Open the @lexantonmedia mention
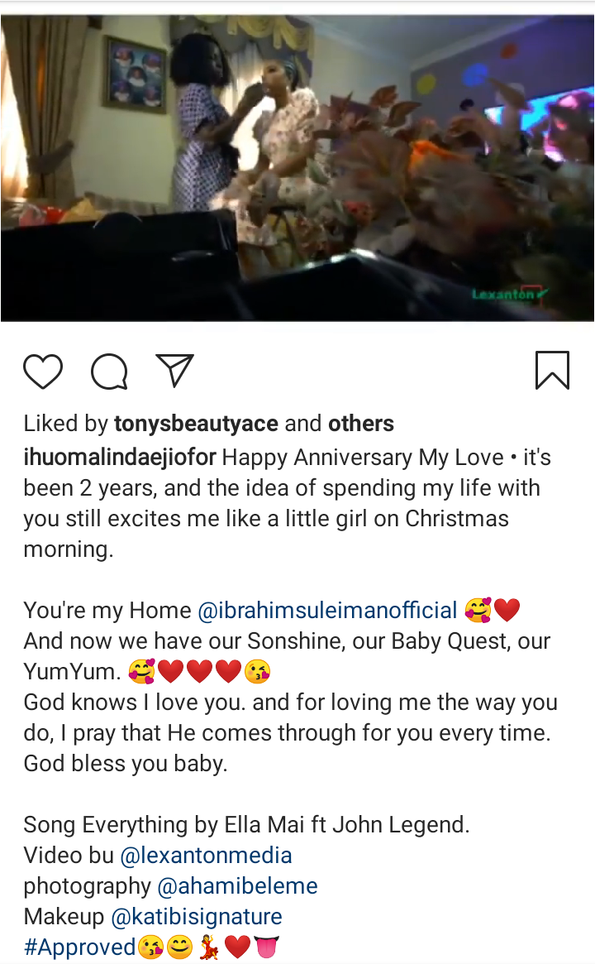The image size is (595, 964). (207, 855)
